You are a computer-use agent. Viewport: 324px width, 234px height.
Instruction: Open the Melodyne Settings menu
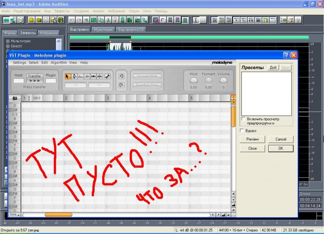[x=19, y=62]
